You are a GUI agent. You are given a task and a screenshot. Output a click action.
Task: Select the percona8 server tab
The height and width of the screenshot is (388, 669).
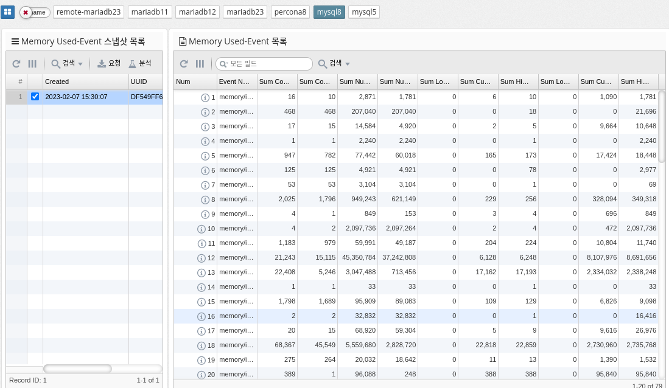click(291, 12)
